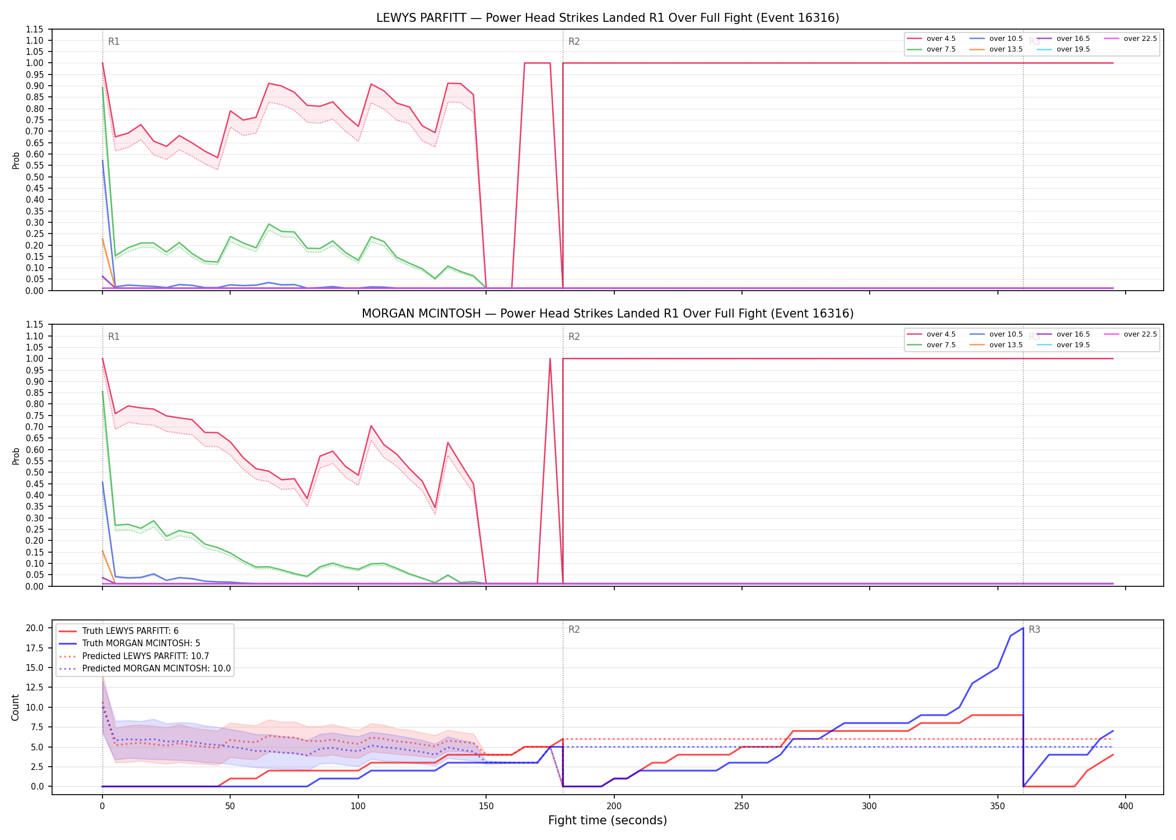Click the 20.0 tick on the Count axis

(35, 628)
